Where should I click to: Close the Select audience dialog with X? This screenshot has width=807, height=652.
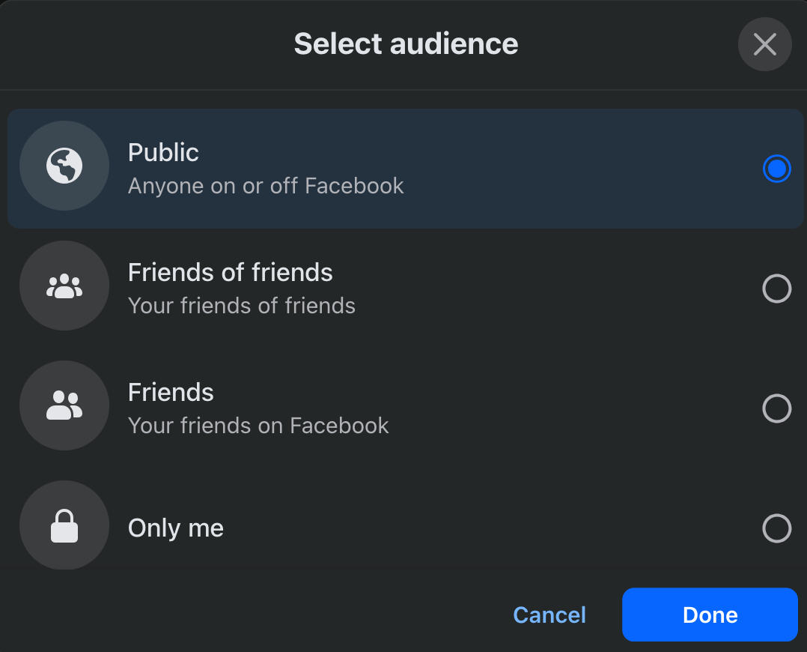pos(764,44)
